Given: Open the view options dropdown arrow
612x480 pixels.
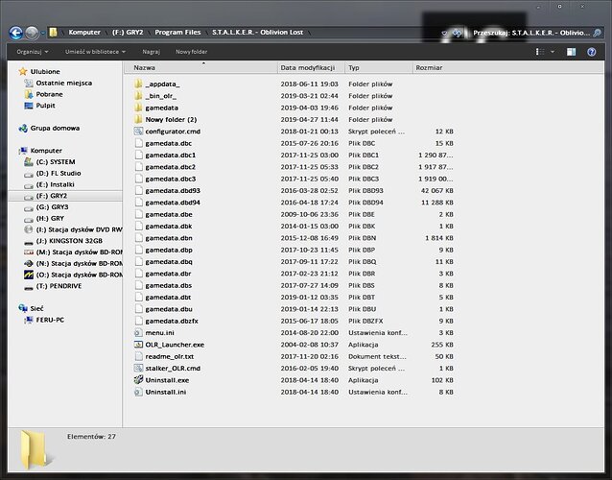Looking at the screenshot, I should 553,52.
